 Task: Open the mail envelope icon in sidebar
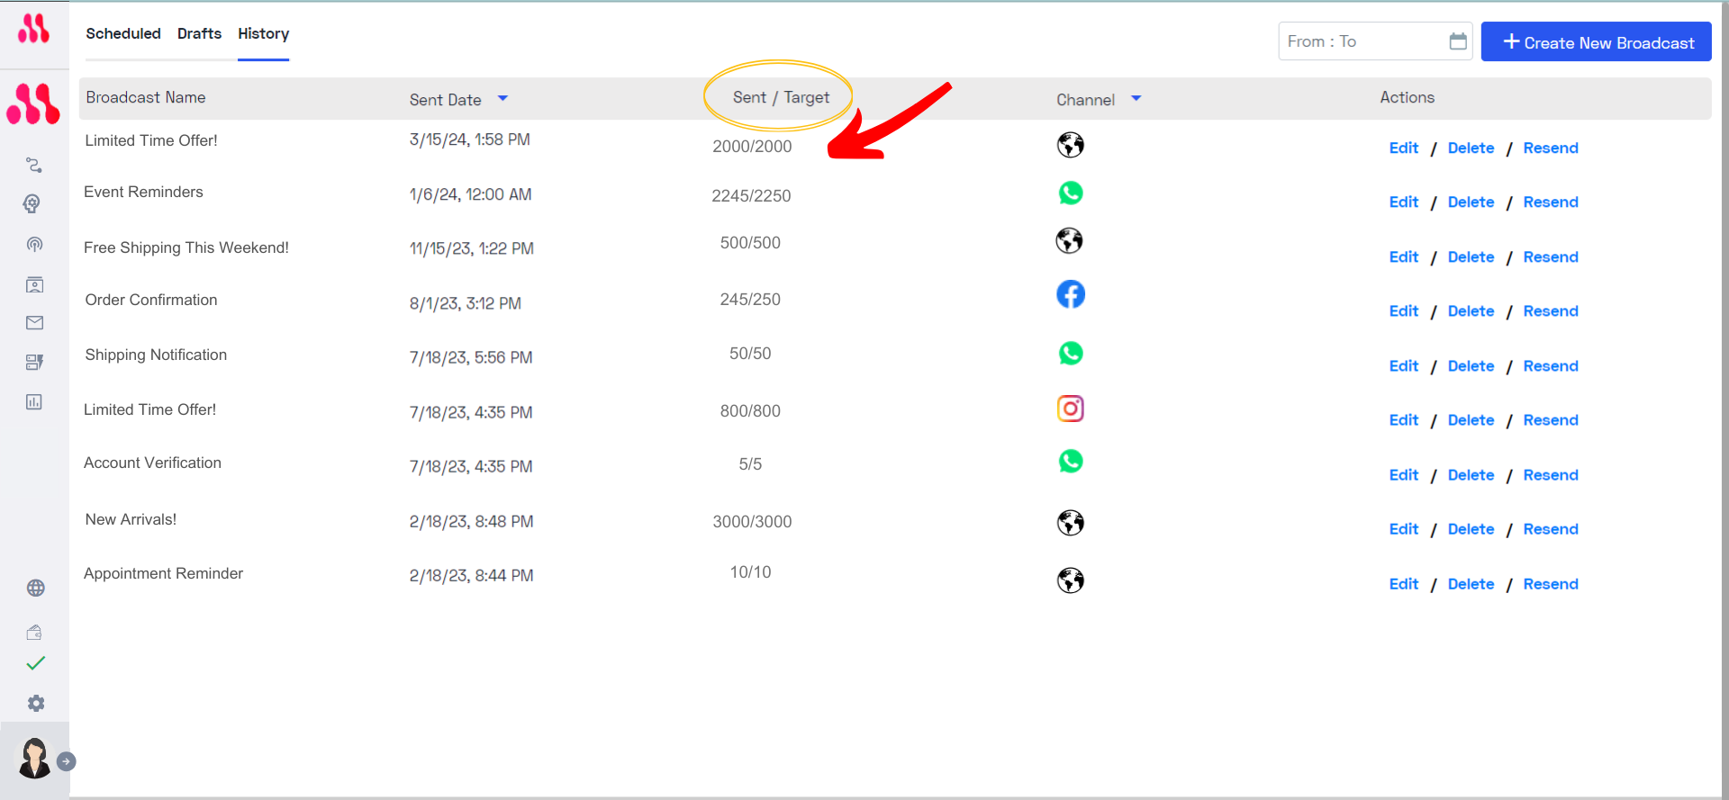(x=34, y=322)
